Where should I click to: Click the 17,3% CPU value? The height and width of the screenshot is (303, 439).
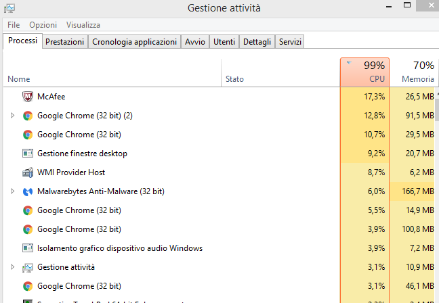(x=375, y=97)
